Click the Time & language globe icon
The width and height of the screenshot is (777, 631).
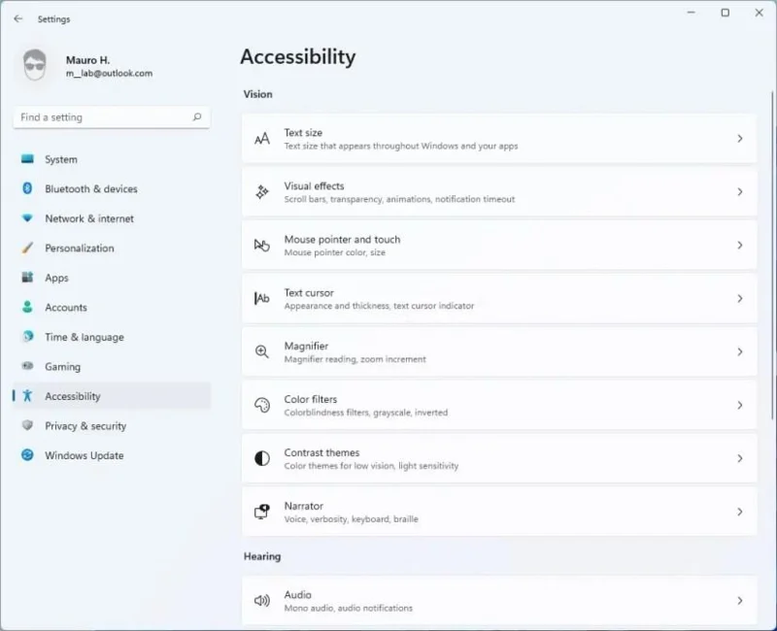pos(27,336)
